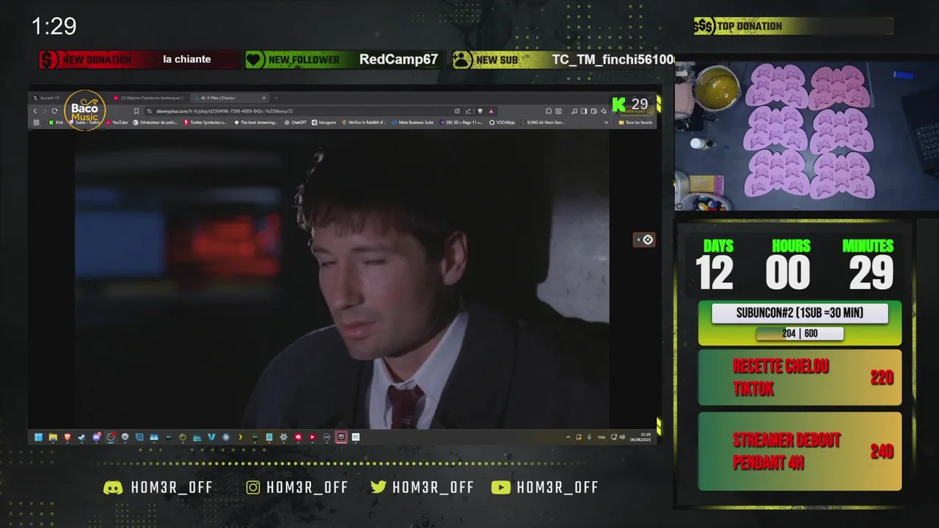
Task: Click the SUBUNCON#2 label
Action: pos(800,313)
